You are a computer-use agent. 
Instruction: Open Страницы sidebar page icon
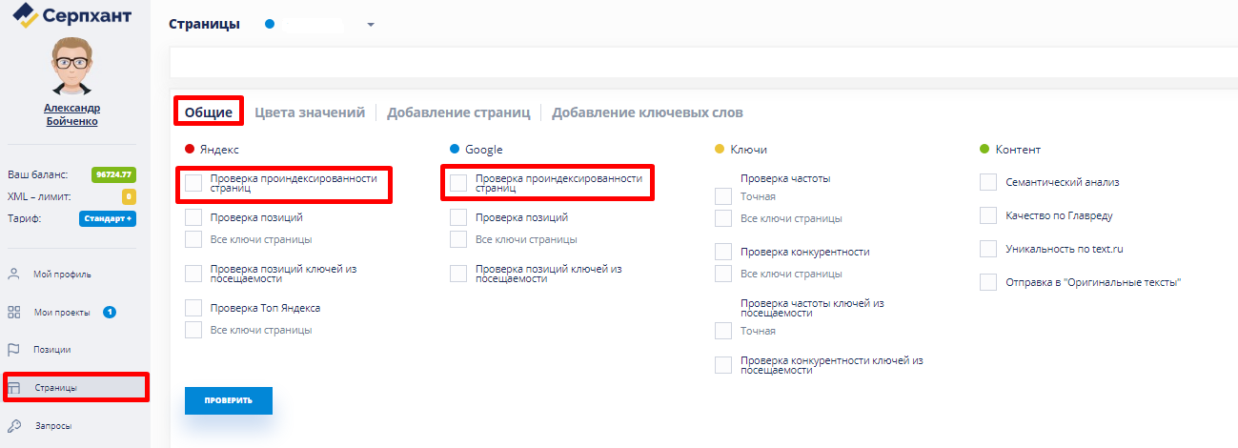[14, 388]
